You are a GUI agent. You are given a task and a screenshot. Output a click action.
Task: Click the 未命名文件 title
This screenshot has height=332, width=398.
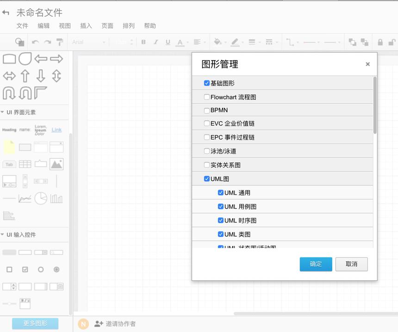pyautogui.click(x=39, y=12)
